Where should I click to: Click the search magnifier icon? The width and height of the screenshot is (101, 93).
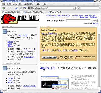click(x=78, y=8)
